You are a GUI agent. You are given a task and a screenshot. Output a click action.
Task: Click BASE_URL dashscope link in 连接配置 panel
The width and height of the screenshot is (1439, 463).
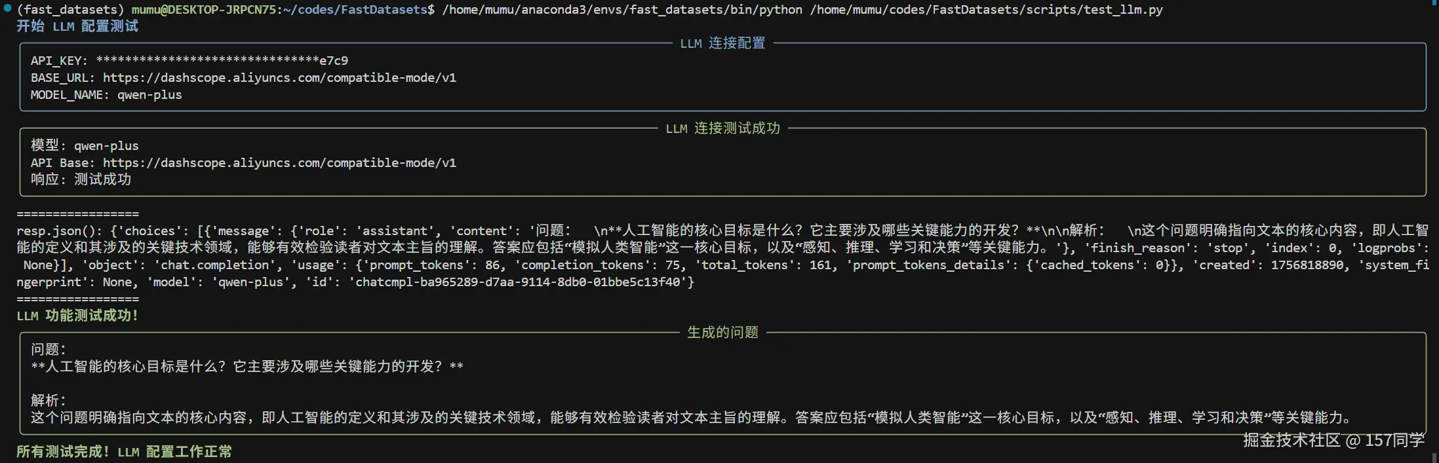(x=279, y=78)
